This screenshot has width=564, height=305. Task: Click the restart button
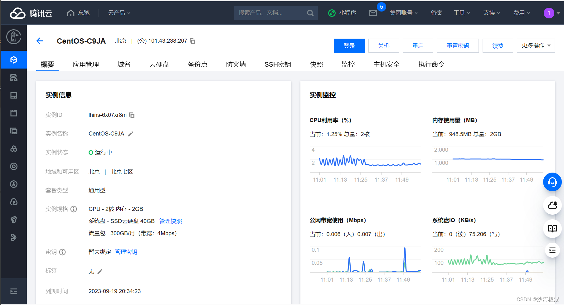[418, 45]
